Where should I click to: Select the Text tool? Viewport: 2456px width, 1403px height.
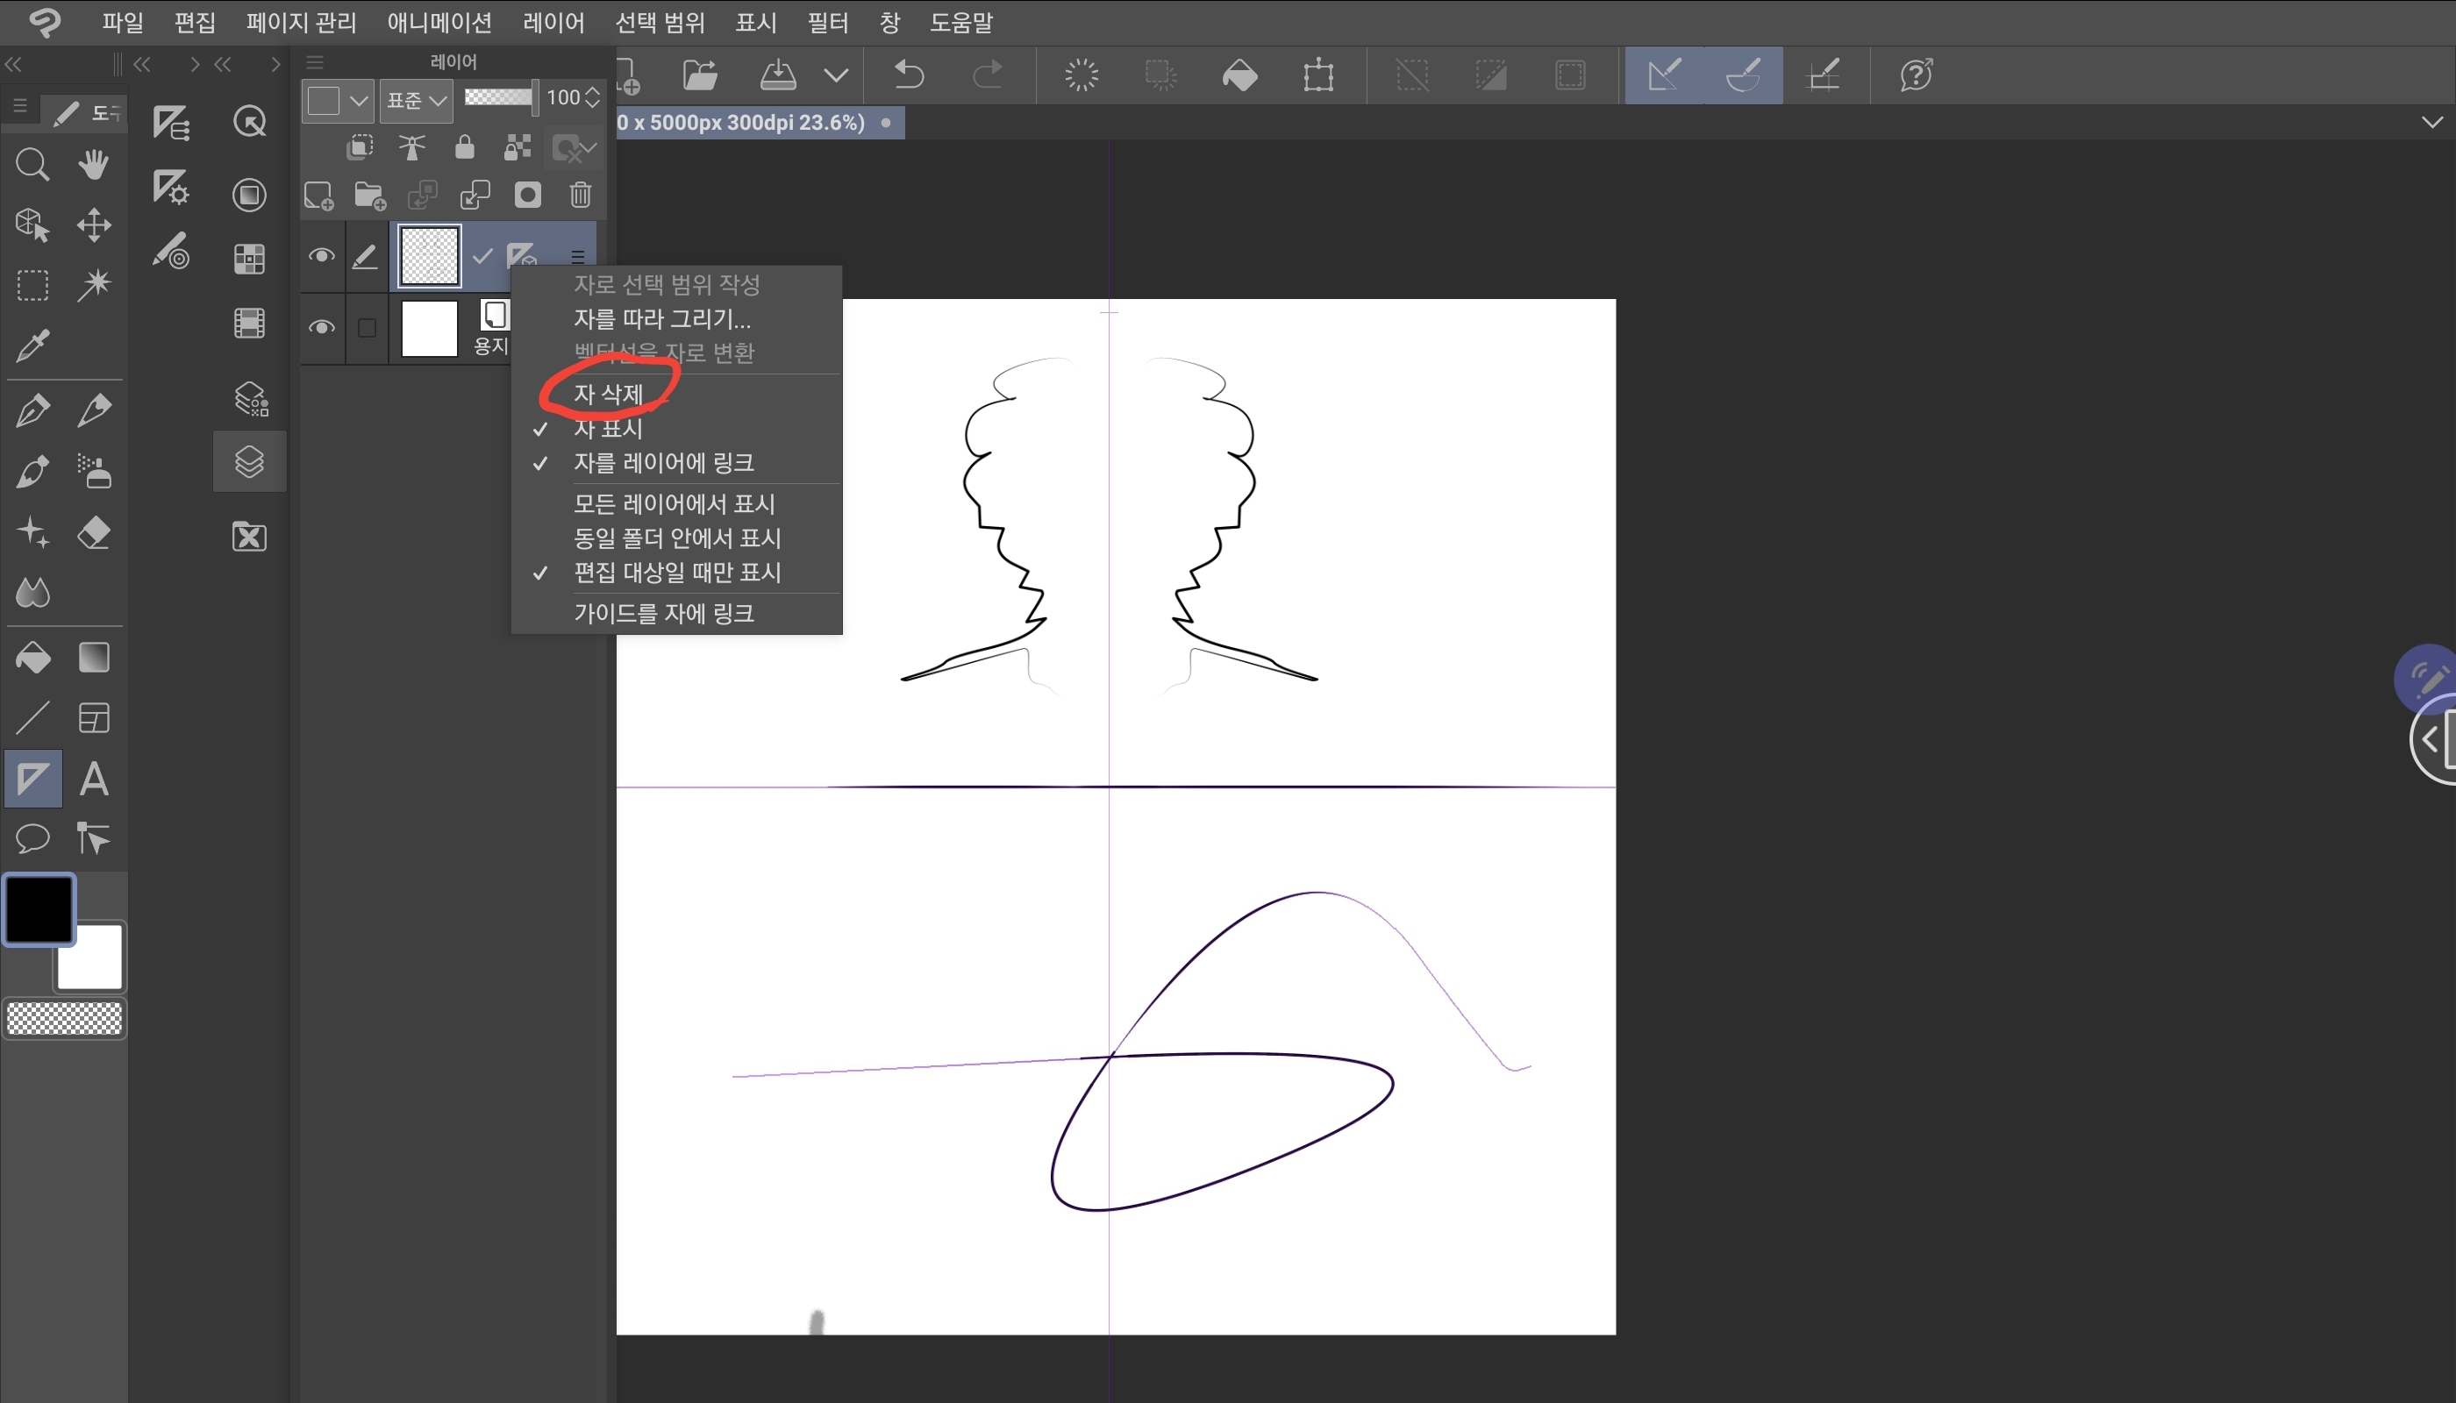coord(94,779)
